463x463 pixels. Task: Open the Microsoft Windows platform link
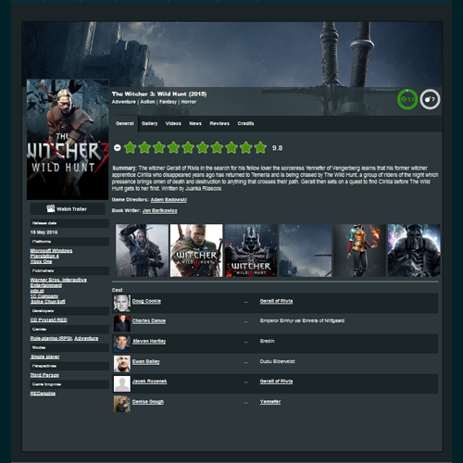click(x=51, y=251)
